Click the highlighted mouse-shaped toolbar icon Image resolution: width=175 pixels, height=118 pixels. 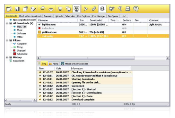point(102,9)
